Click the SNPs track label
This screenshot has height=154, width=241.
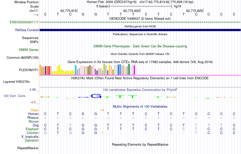34,42
